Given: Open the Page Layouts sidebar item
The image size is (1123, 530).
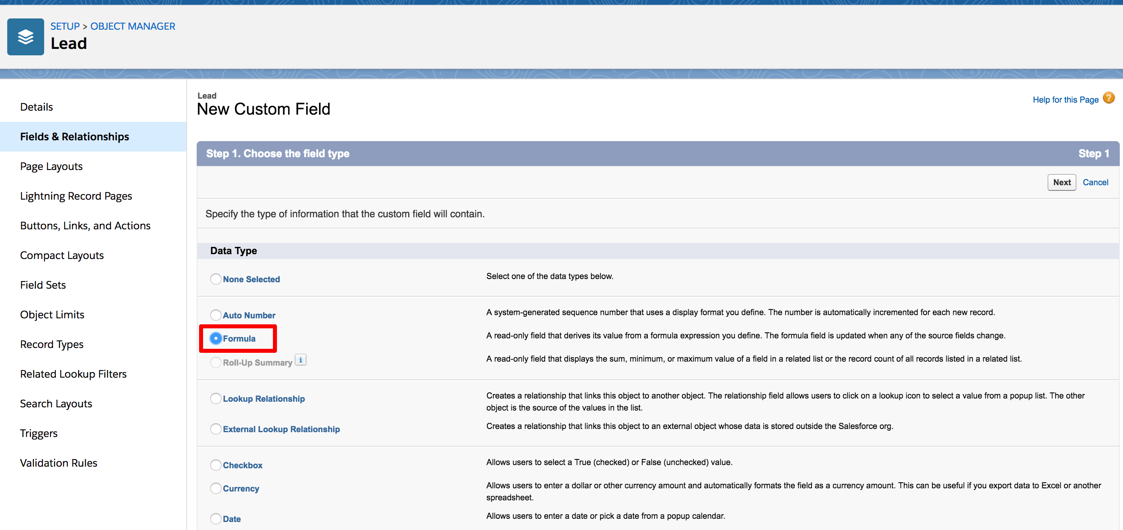Looking at the screenshot, I should tap(51, 166).
